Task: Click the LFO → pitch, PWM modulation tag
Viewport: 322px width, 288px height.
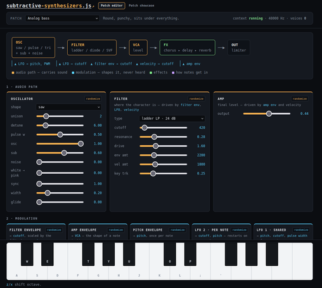Action: click(x=32, y=64)
